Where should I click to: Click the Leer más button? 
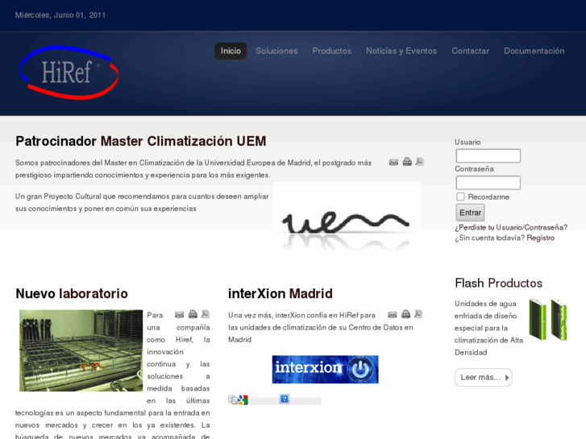pyautogui.click(x=483, y=377)
